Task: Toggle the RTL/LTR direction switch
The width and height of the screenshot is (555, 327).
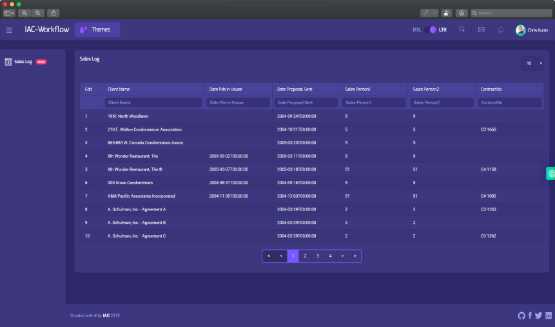Action: point(433,30)
